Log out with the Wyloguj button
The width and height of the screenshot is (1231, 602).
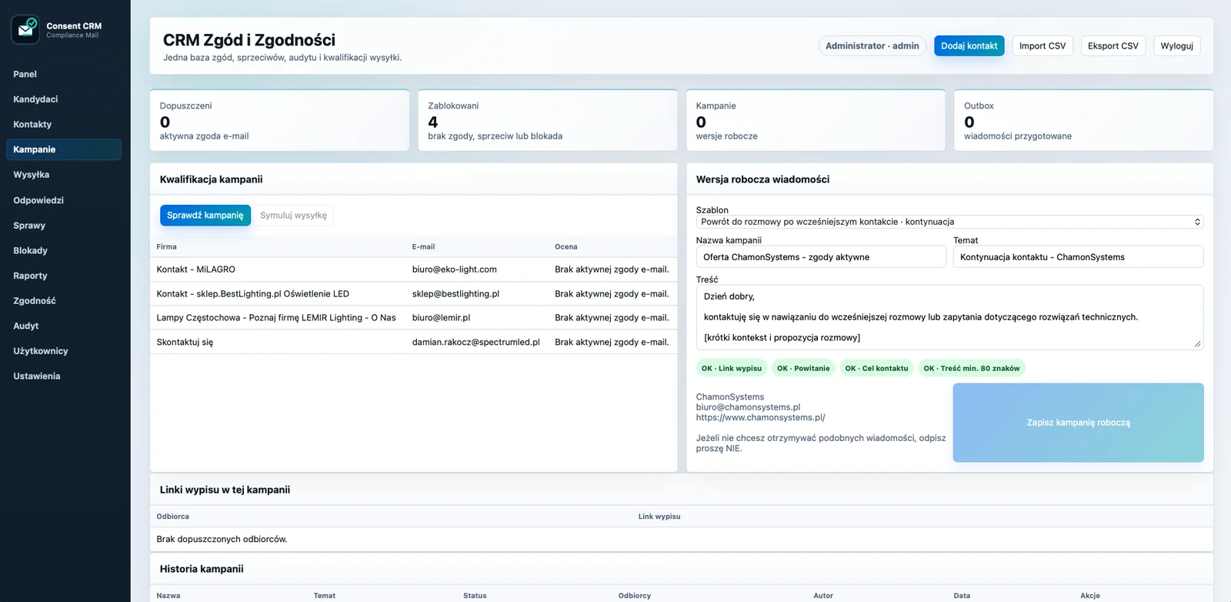coord(1176,46)
